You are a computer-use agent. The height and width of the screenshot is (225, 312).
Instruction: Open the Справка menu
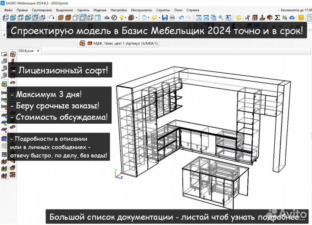click(192, 10)
